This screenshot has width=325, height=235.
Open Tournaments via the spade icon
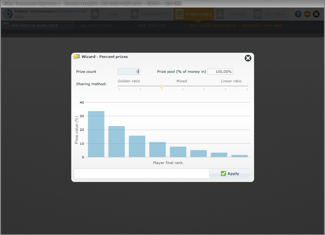tap(135, 14)
